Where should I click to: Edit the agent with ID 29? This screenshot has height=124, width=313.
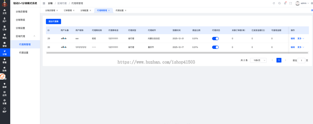[293, 38]
